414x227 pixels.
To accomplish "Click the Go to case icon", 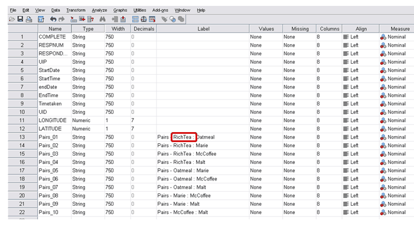I will (74, 19).
